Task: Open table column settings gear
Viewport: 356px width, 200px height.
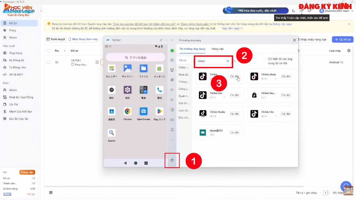Action: coord(349,51)
